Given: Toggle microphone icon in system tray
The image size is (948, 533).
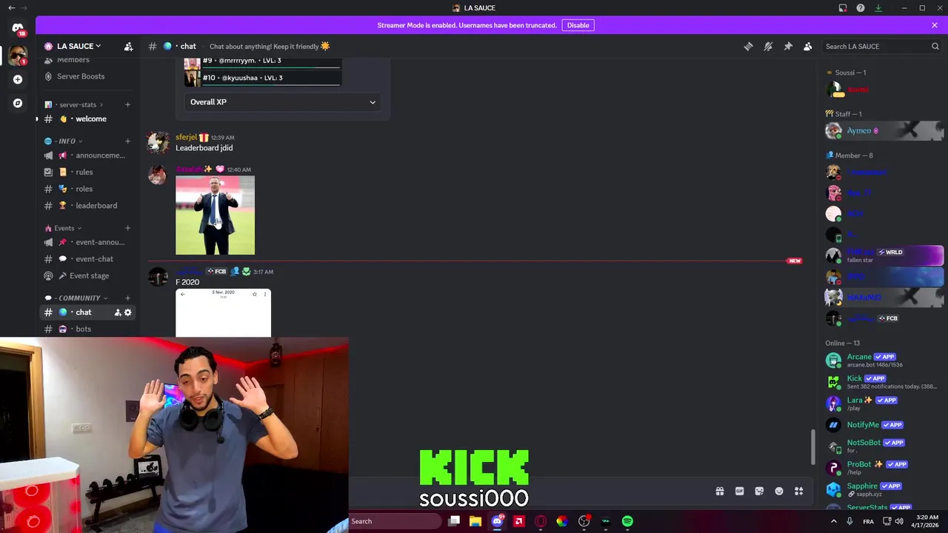Looking at the screenshot, I should click(x=849, y=521).
